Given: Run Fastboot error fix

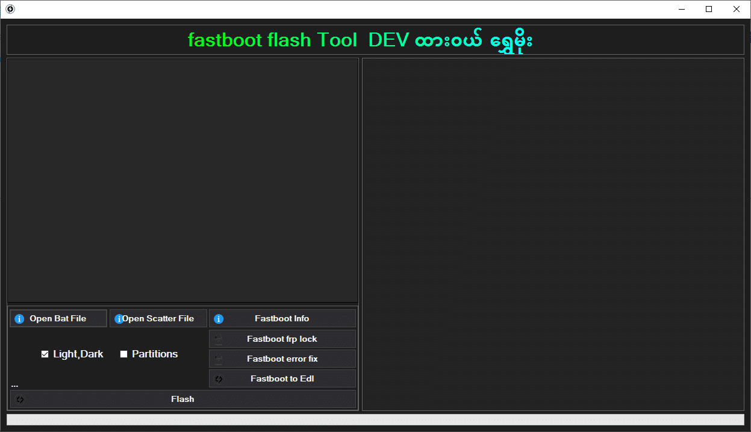Looking at the screenshot, I should (282, 359).
